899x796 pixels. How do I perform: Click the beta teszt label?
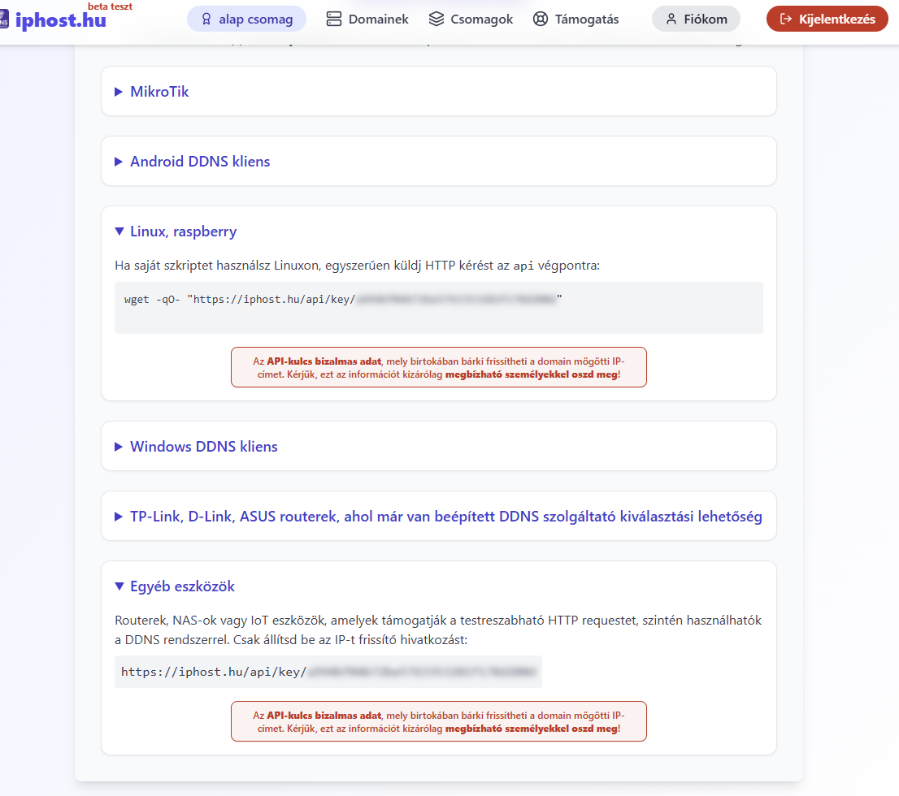pos(110,6)
